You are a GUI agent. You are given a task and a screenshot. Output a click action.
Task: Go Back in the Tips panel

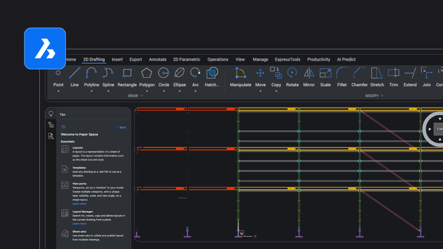click(121, 127)
